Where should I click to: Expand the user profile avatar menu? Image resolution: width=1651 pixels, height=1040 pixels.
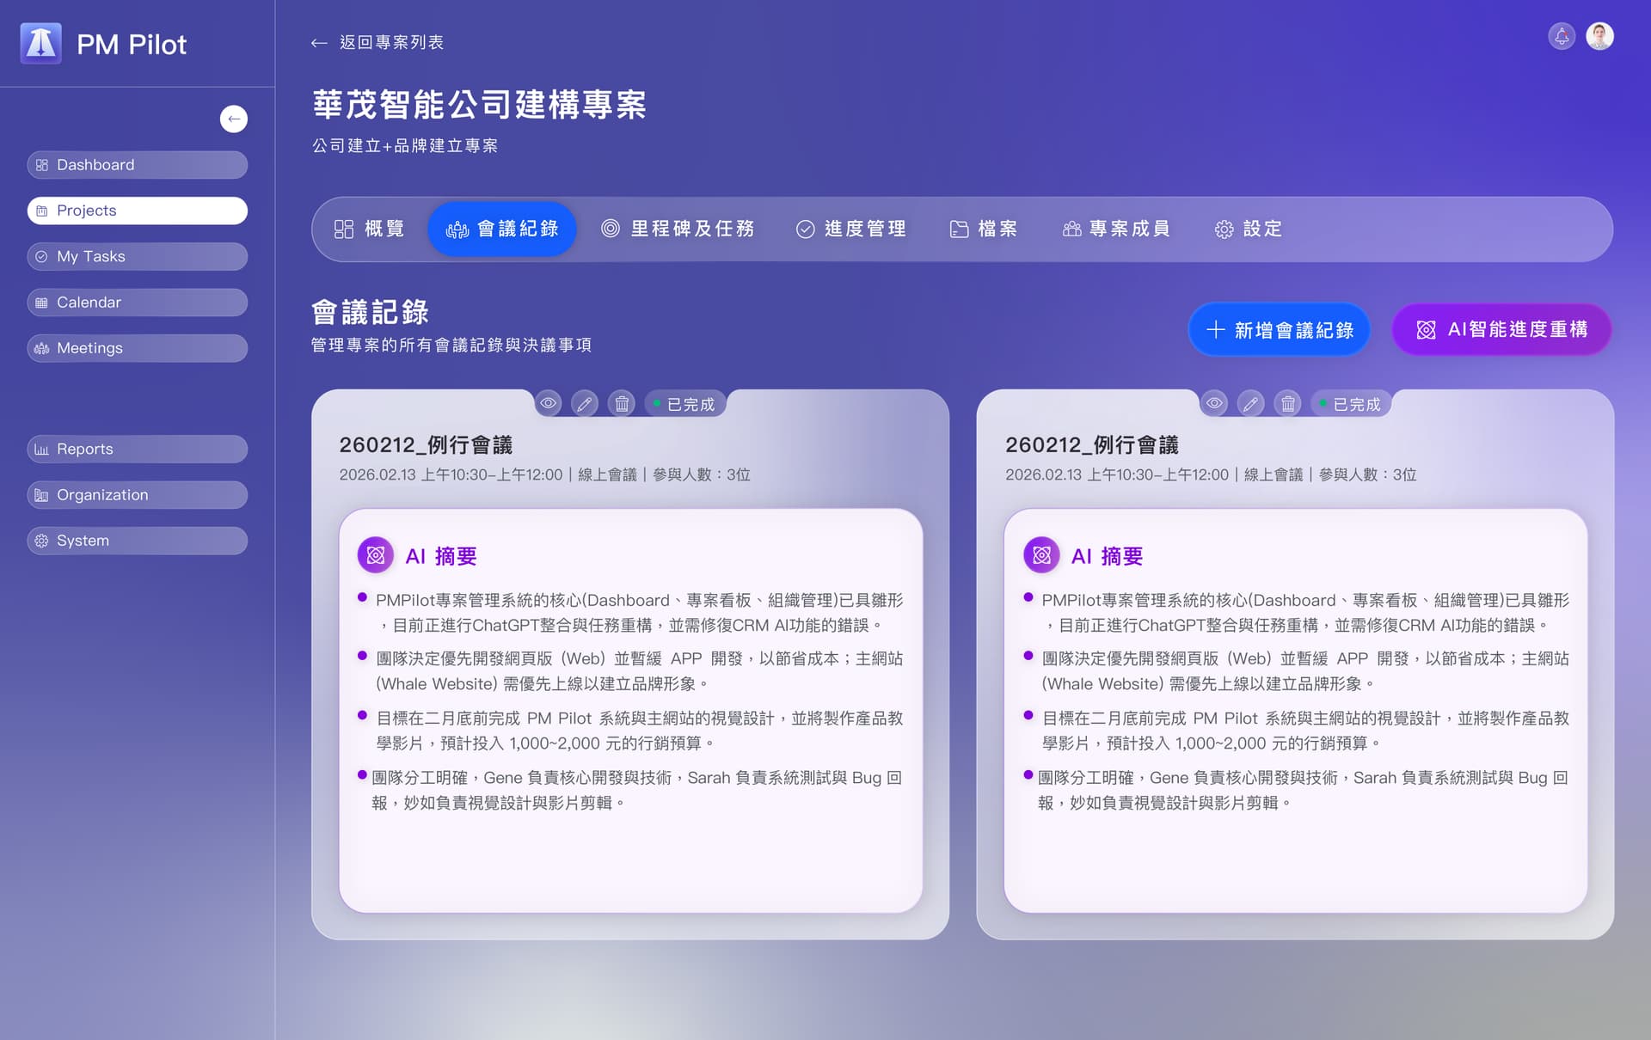point(1601,36)
